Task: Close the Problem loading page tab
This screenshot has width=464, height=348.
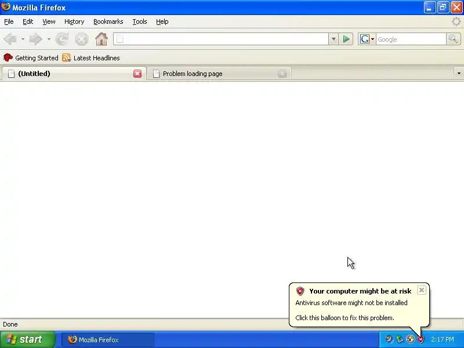Action: 282,74
